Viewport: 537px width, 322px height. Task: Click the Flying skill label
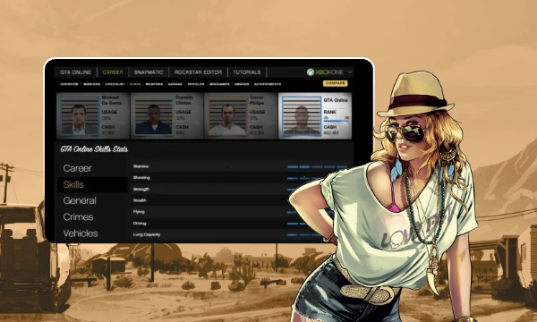point(139,212)
